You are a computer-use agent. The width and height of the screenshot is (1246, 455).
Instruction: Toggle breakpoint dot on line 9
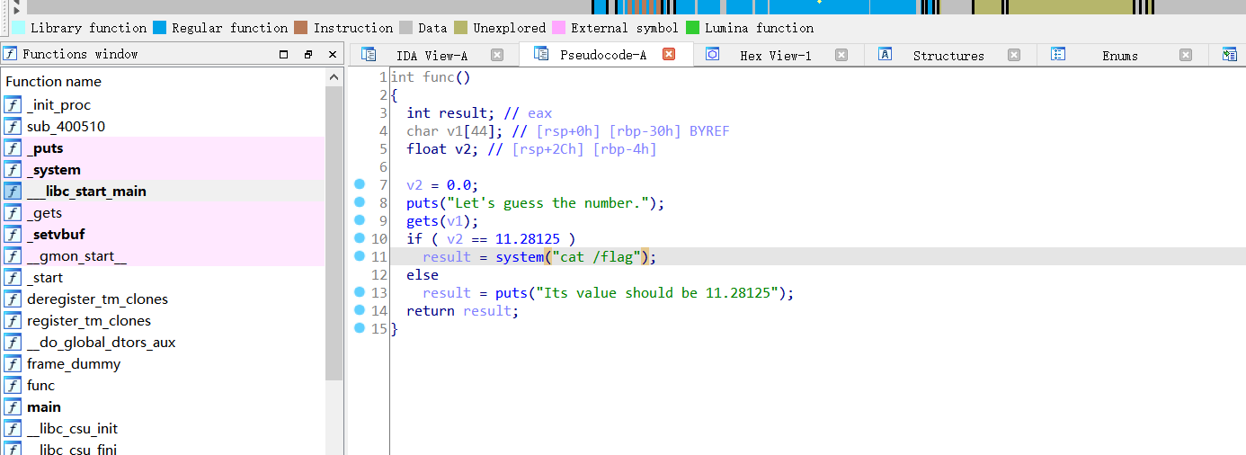(x=360, y=220)
